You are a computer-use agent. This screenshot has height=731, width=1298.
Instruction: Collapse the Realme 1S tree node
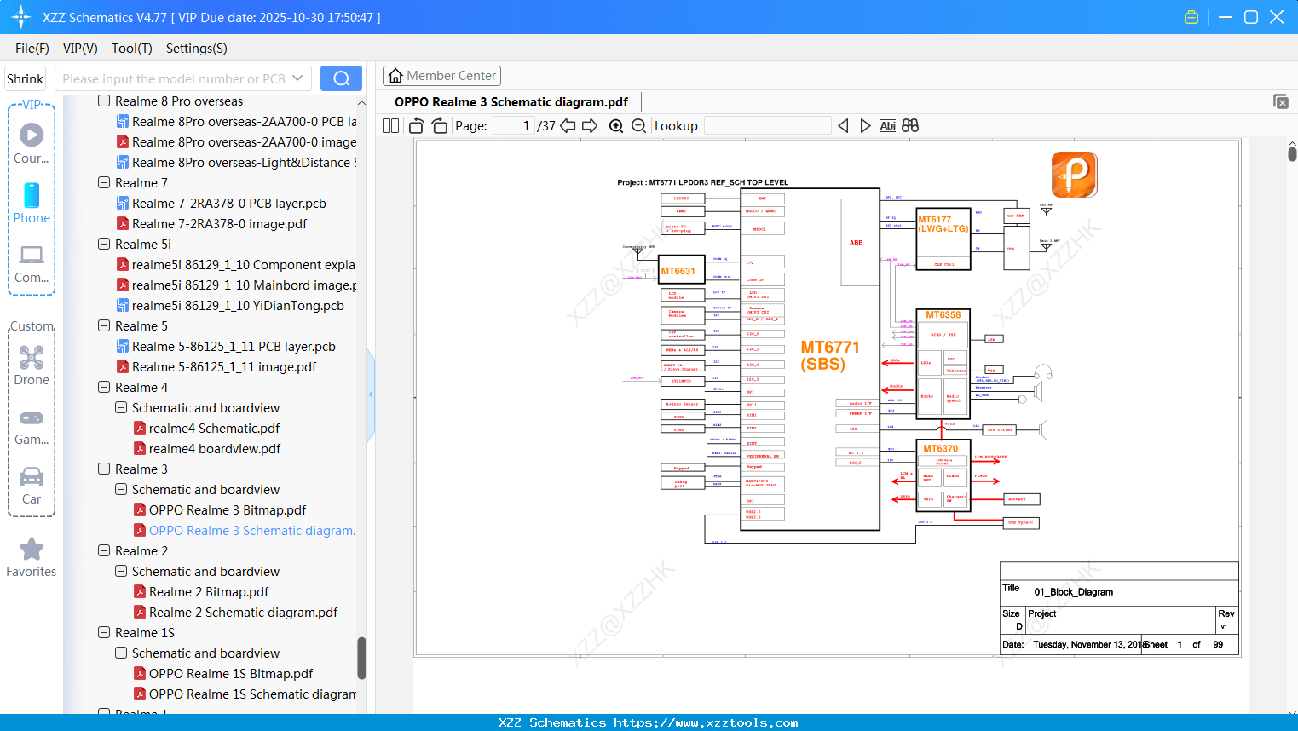point(104,633)
